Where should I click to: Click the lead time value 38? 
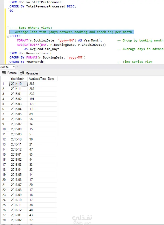point(42,205)
